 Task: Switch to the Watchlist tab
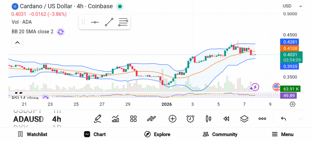click(32, 134)
